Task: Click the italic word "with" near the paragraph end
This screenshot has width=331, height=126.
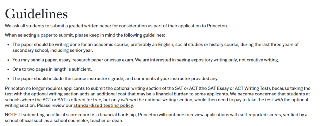Action: point(278,100)
